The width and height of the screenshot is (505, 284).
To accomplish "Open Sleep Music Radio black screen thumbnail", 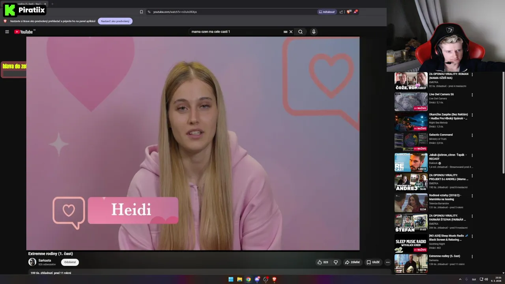I will coord(411,243).
